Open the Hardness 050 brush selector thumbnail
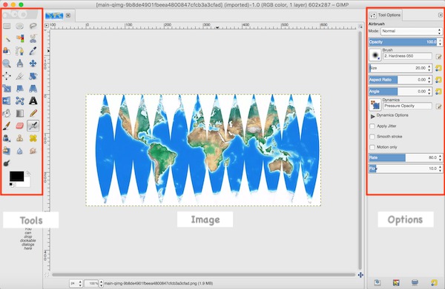 tap(375, 55)
